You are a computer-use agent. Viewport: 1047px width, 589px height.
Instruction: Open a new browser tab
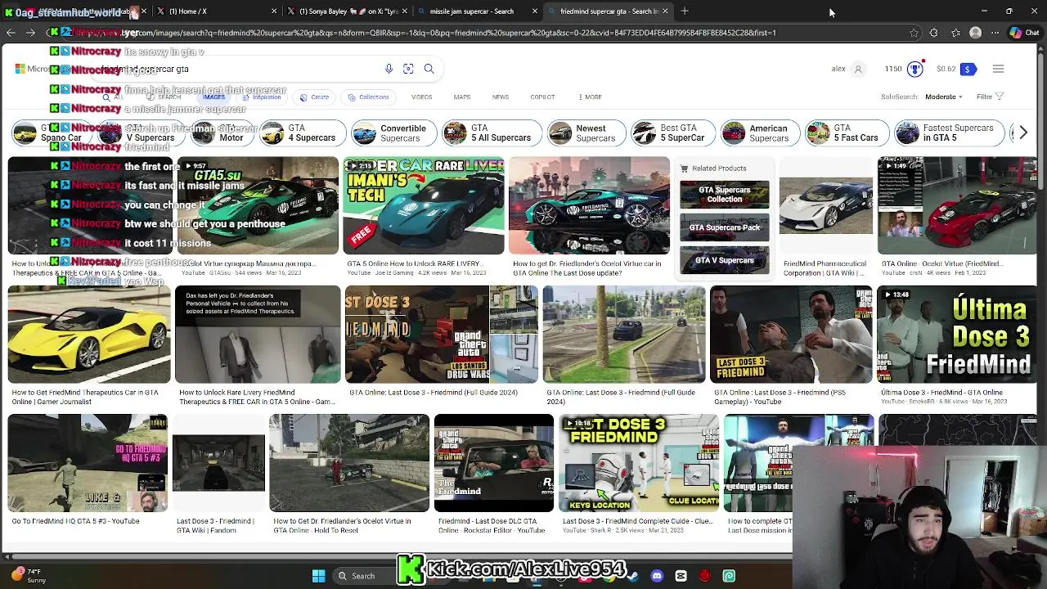[x=685, y=11]
